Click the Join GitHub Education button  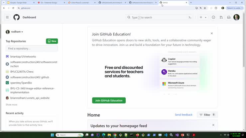[109, 101]
